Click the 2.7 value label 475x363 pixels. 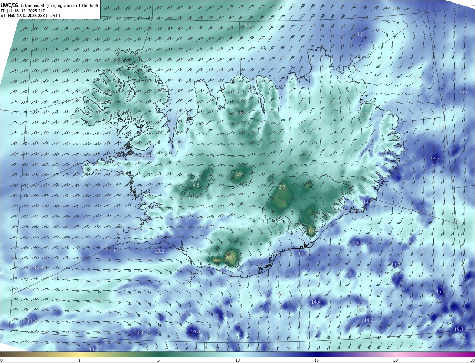[229, 258]
